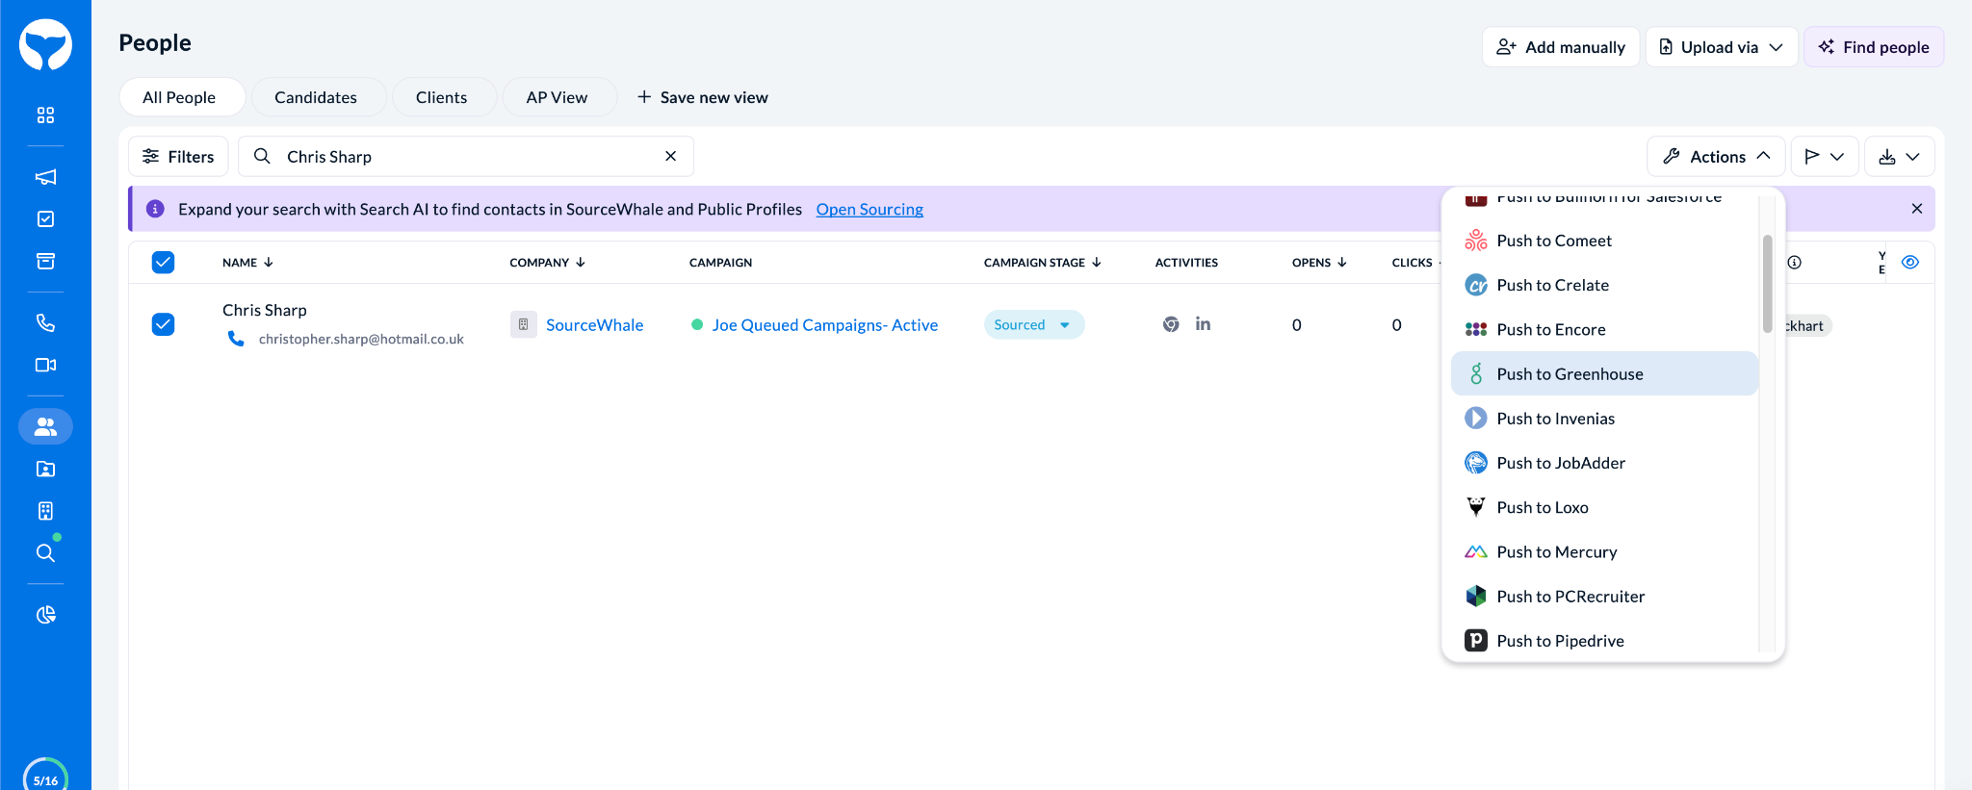Image resolution: width=1972 pixels, height=790 pixels.
Task: Collapse the Actions dropdown
Action: coord(1716,156)
